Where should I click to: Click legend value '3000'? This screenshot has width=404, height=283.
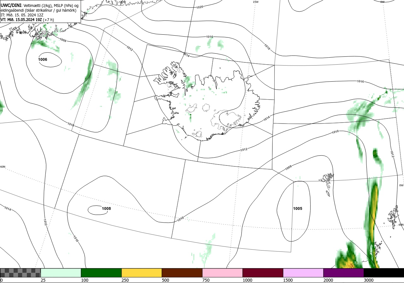[369, 280]
